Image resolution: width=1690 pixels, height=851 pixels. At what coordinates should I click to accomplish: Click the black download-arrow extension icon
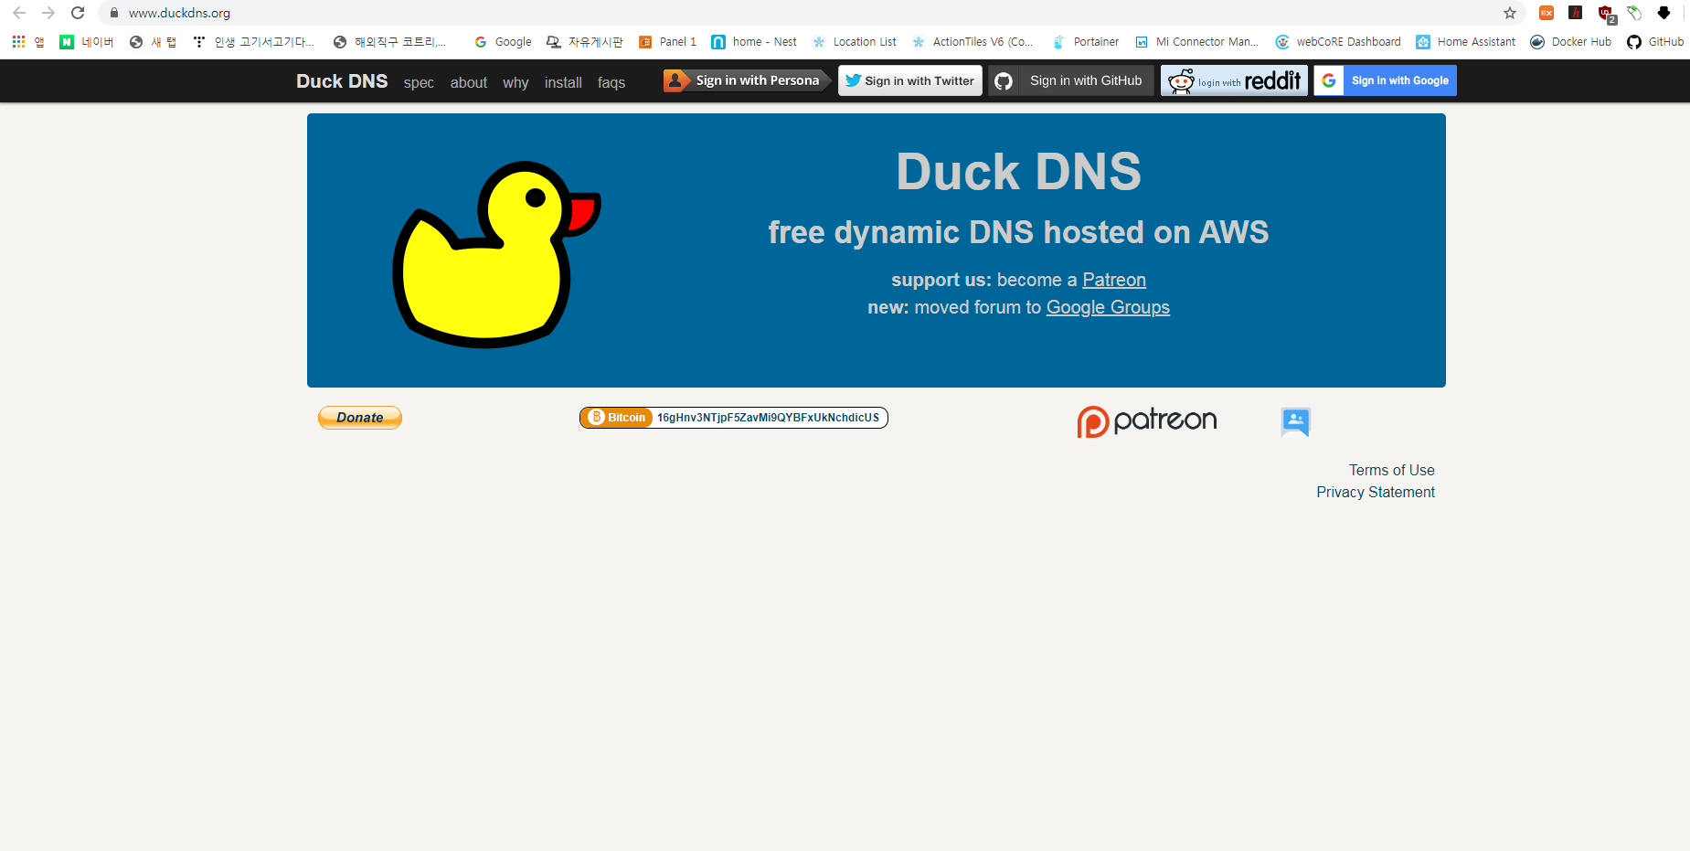[x=1663, y=13]
